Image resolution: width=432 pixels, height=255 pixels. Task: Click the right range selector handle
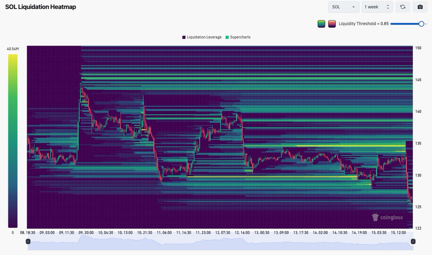413,242
